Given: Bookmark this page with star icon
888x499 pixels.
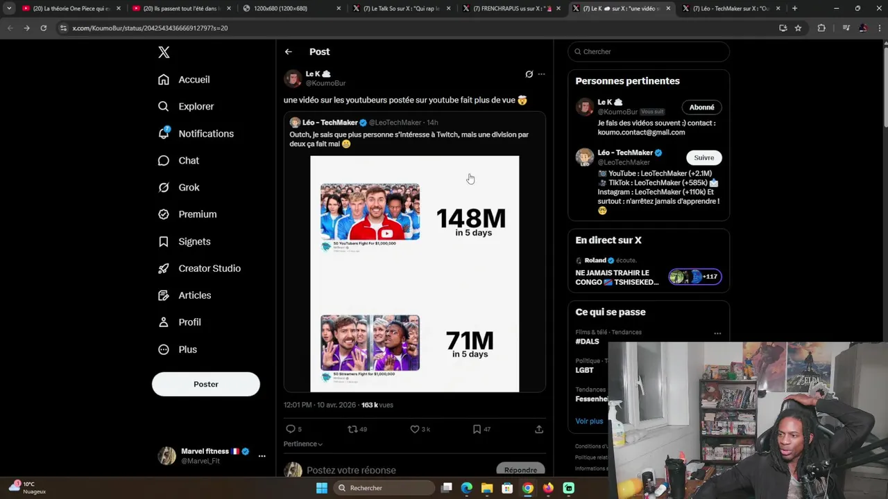Looking at the screenshot, I should click(799, 28).
